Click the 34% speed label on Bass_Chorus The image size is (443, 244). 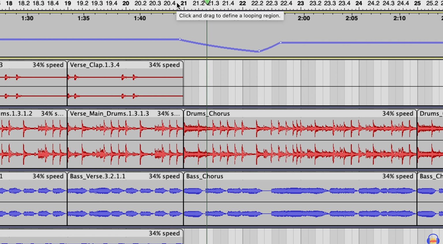[x=398, y=176]
